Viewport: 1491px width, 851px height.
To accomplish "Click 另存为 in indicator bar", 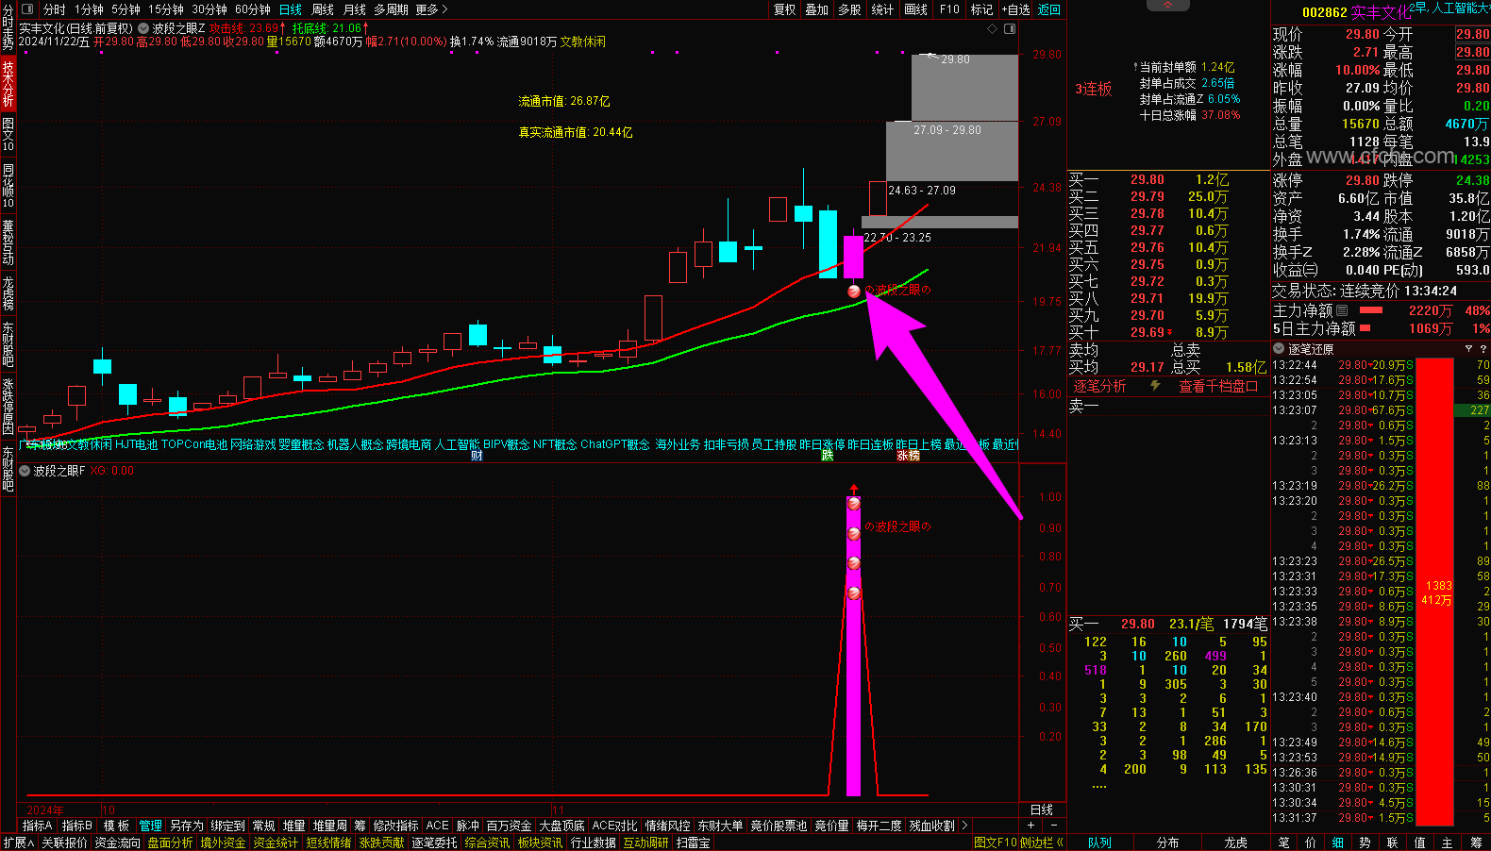I will pyautogui.click(x=187, y=826).
